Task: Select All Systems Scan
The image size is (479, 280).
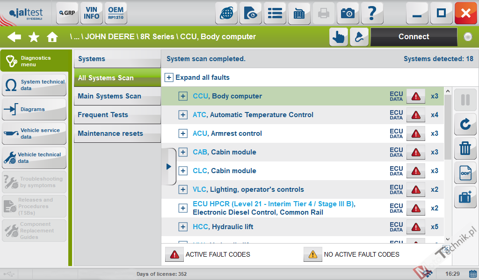Action: [x=117, y=77]
